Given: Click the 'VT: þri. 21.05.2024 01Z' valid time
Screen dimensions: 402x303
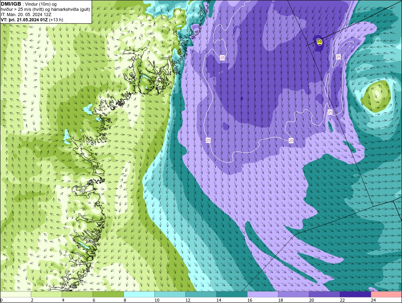Looking at the screenshot, I should pyautogui.click(x=24, y=20).
